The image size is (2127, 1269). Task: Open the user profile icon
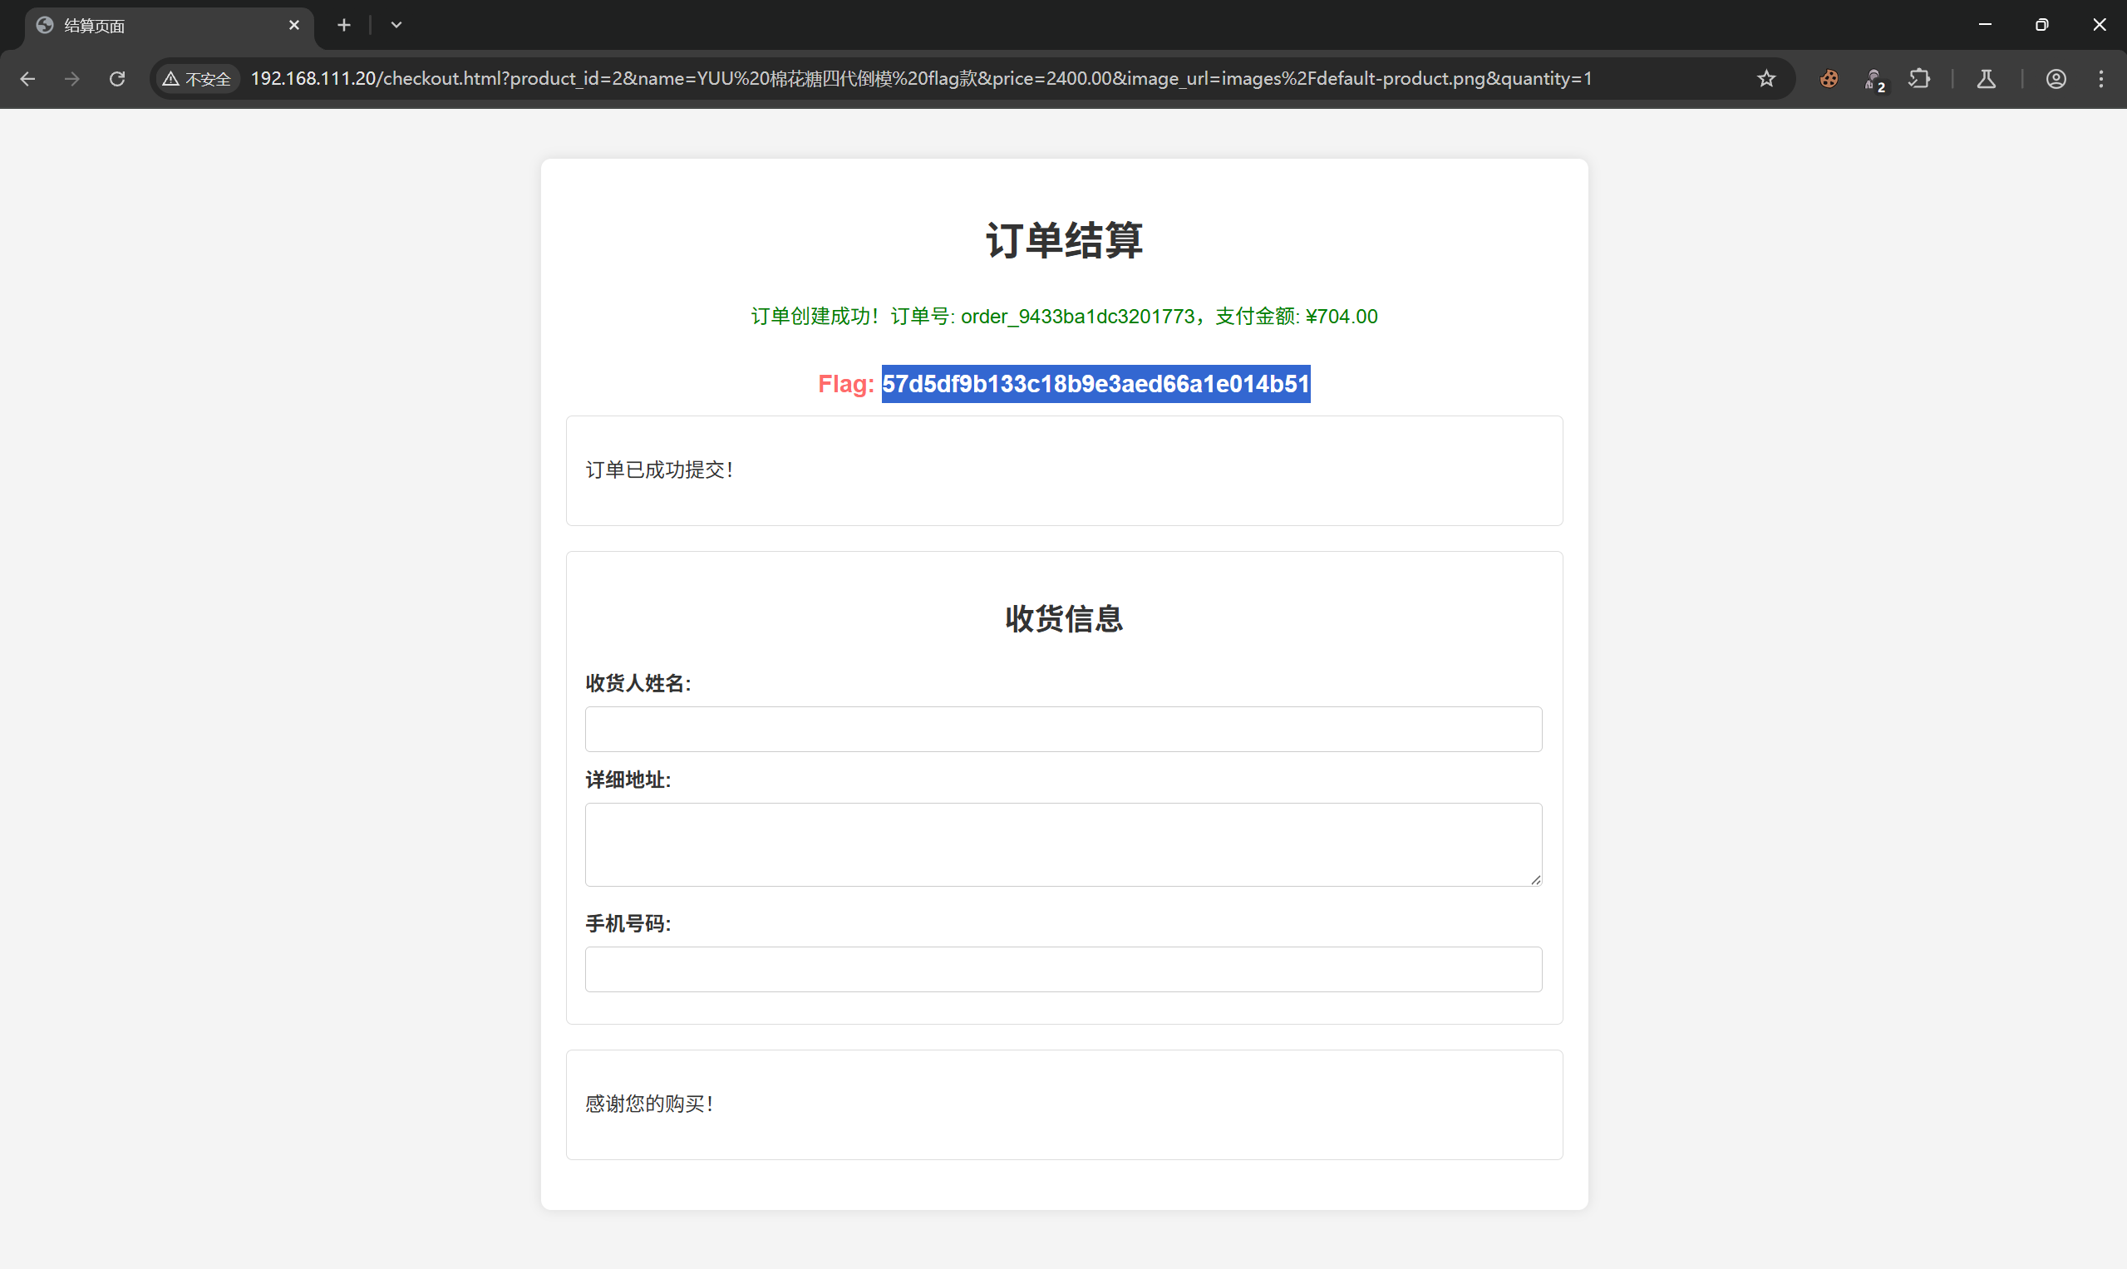(x=2056, y=79)
